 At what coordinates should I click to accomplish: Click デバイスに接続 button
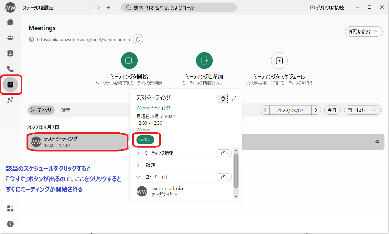pyautogui.click(x=327, y=7)
